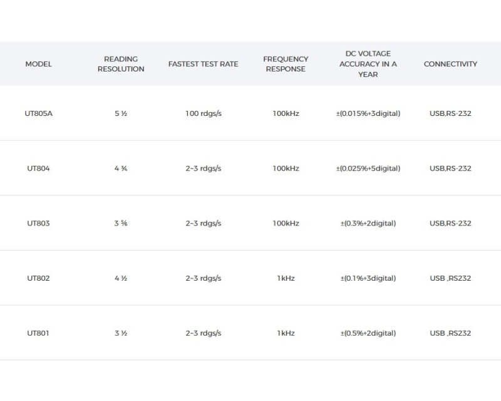
Task: Click the UT804 model name
Action: click(38, 169)
